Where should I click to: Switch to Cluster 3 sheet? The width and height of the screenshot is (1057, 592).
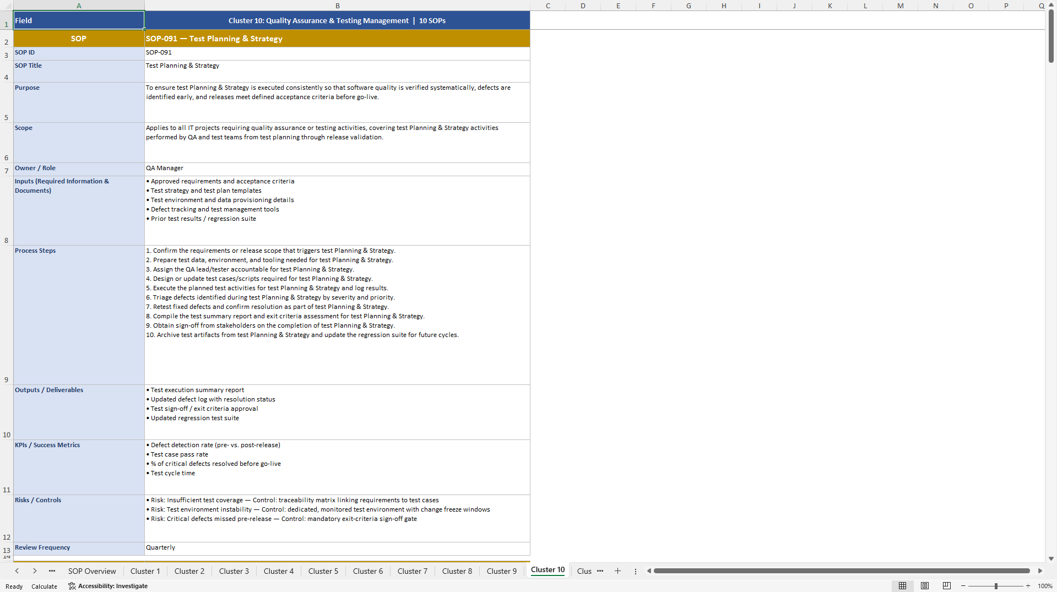point(234,571)
